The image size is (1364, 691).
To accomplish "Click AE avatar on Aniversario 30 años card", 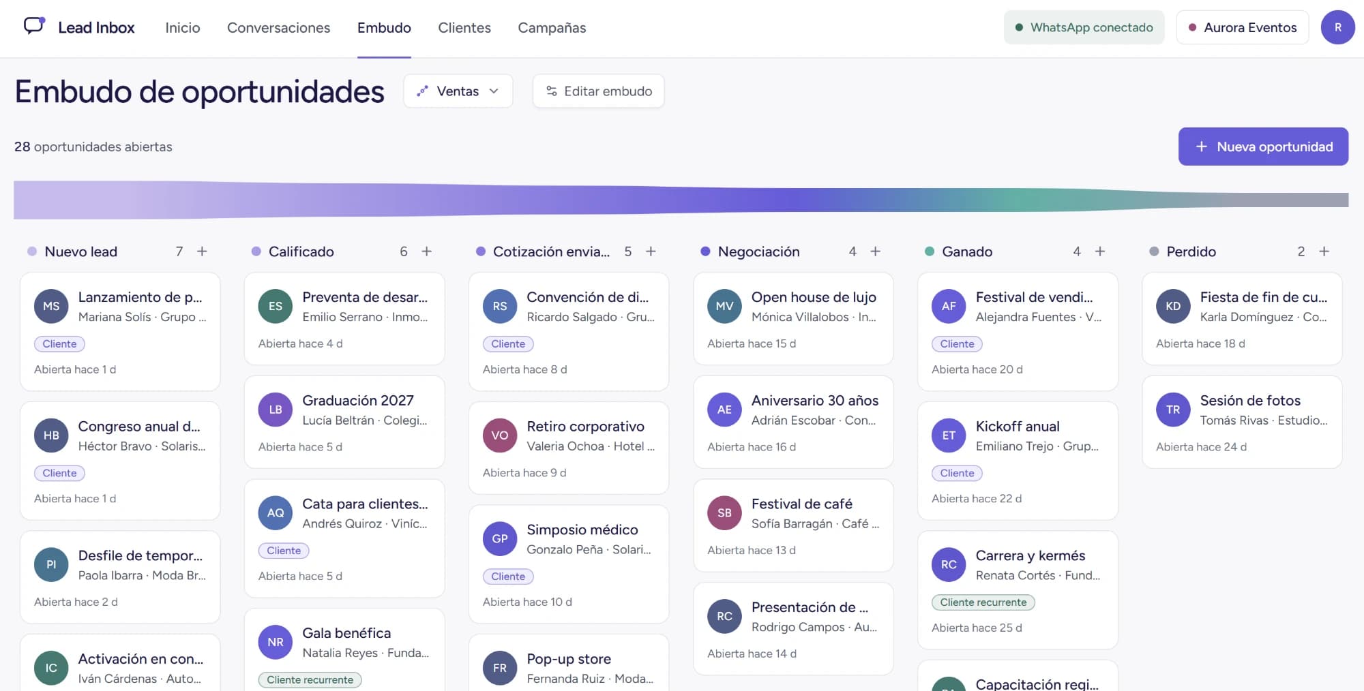I will [724, 410].
